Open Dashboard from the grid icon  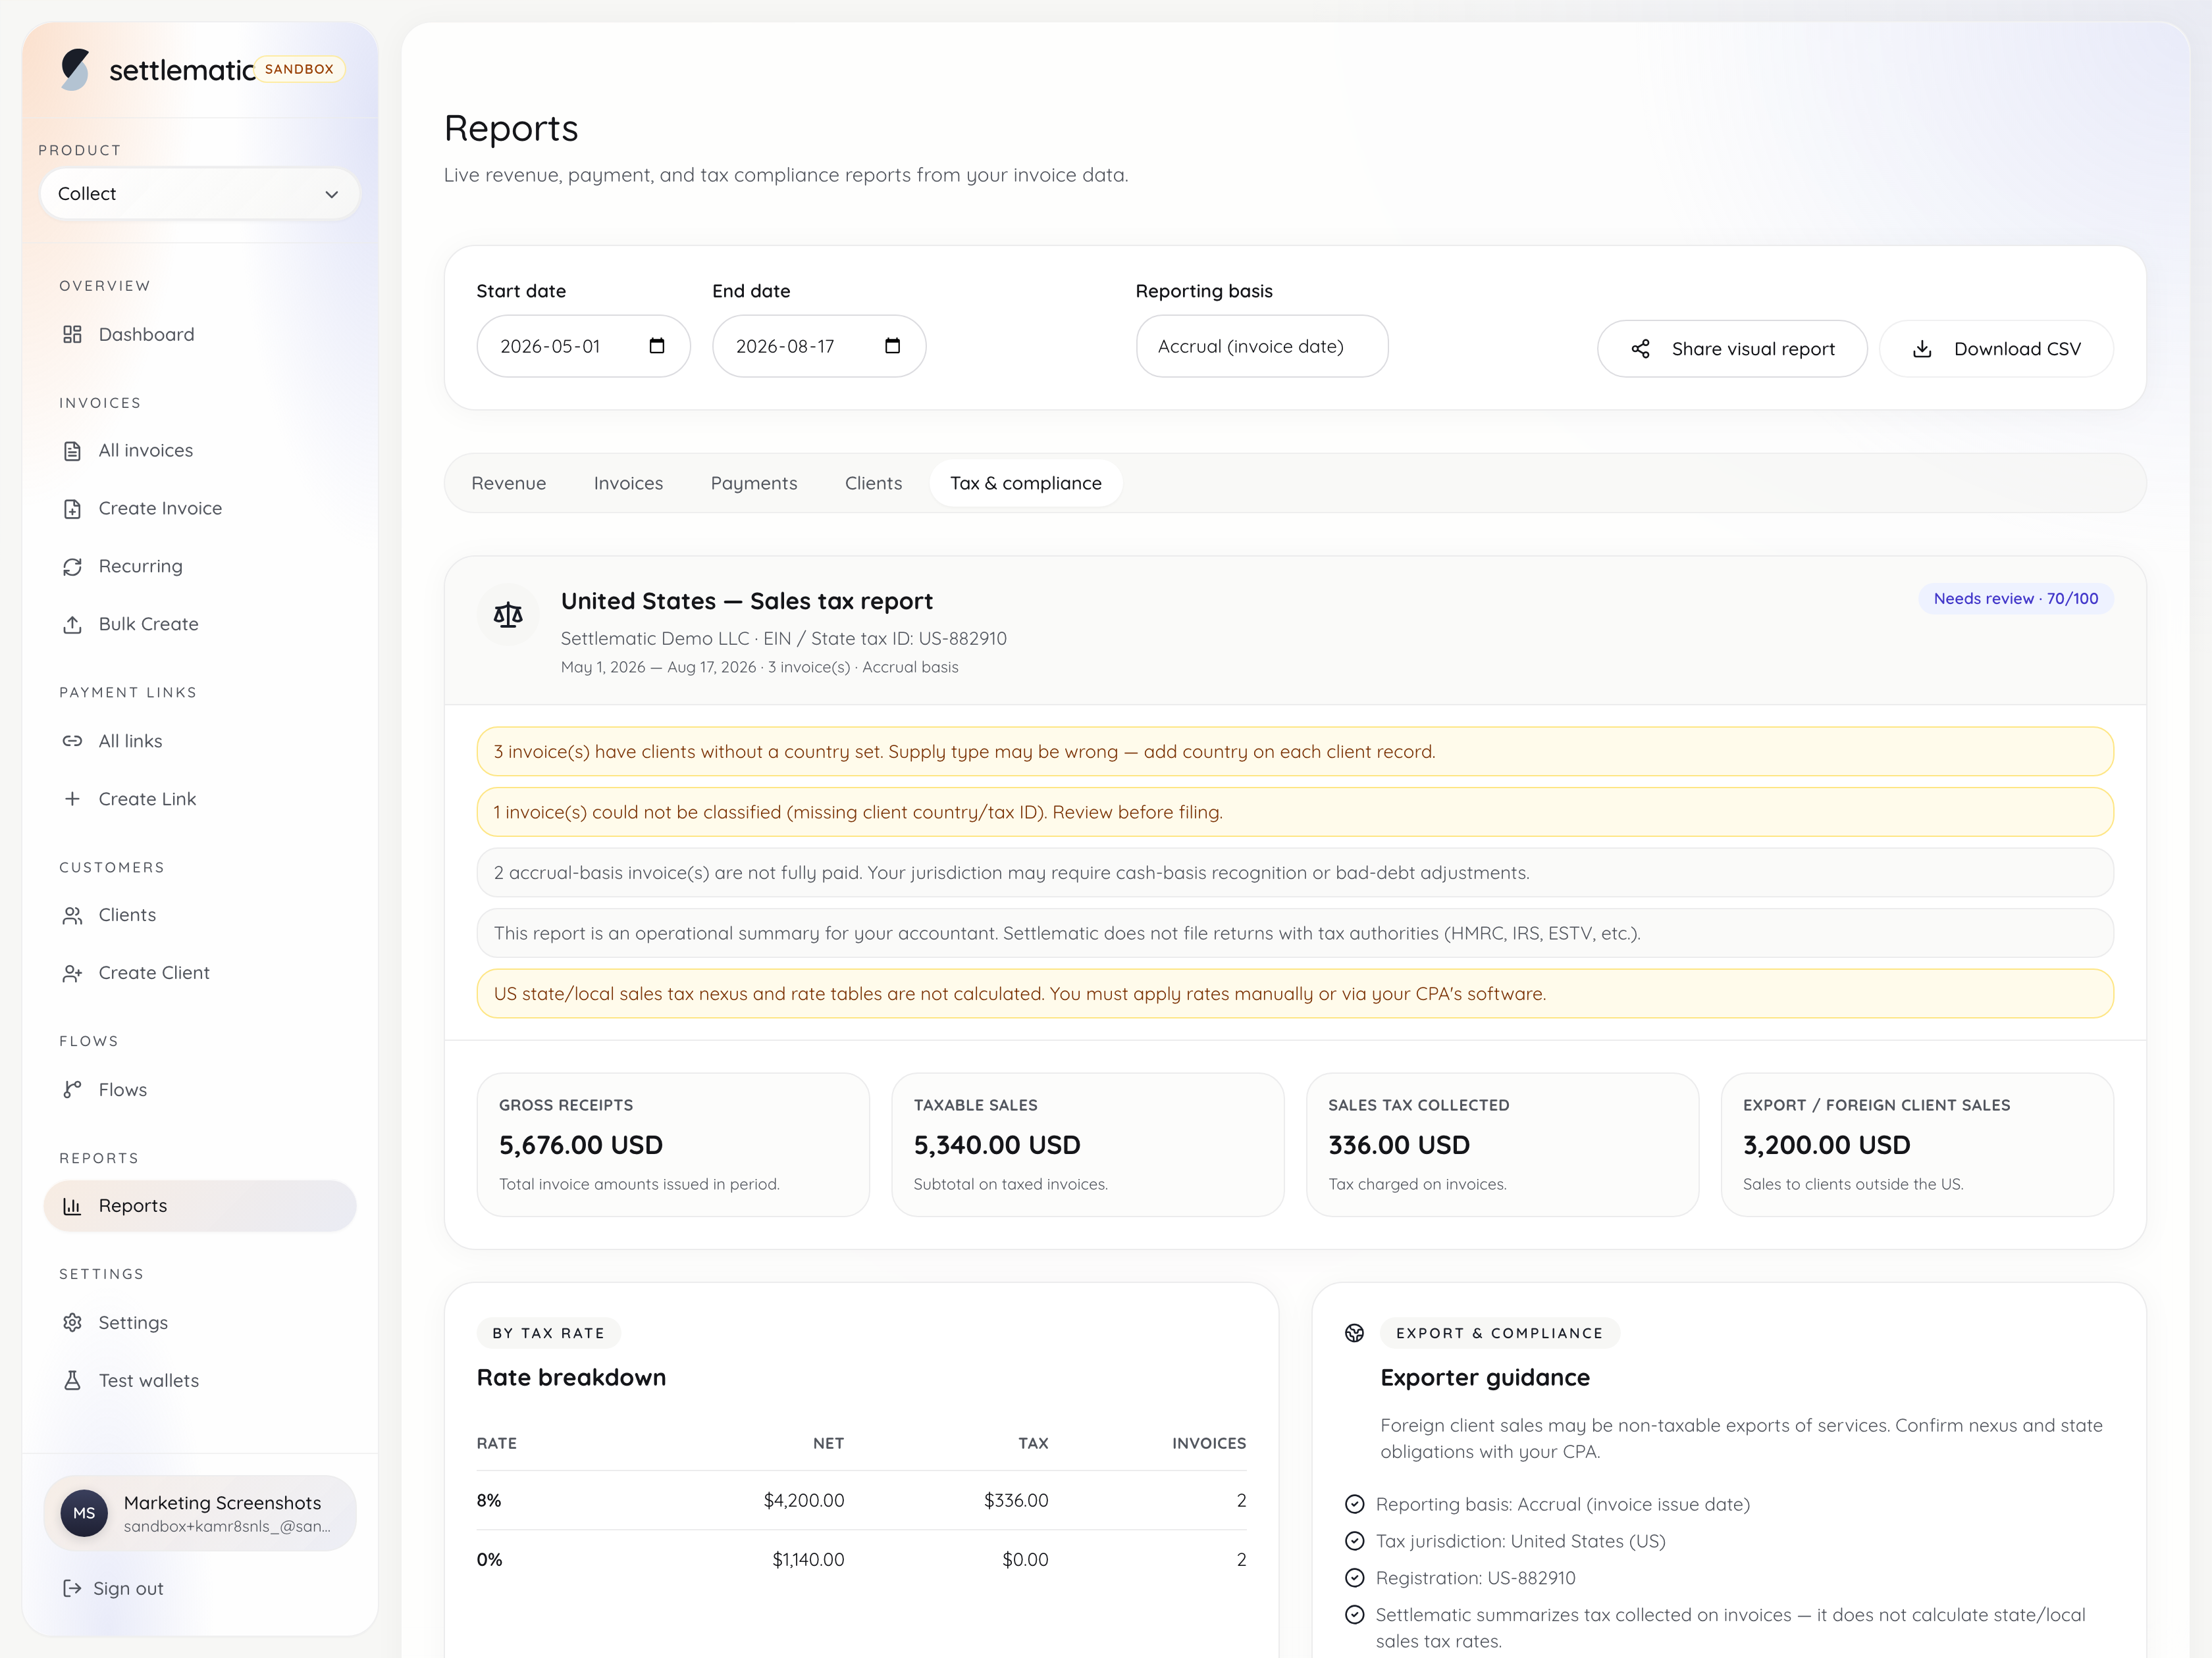pyautogui.click(x=72, y=334)
